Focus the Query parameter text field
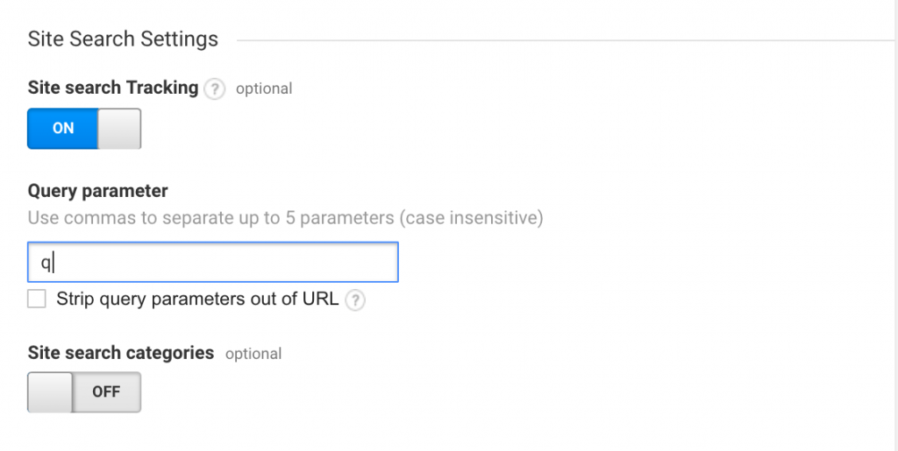898x451 pixels. click(213, 262)
